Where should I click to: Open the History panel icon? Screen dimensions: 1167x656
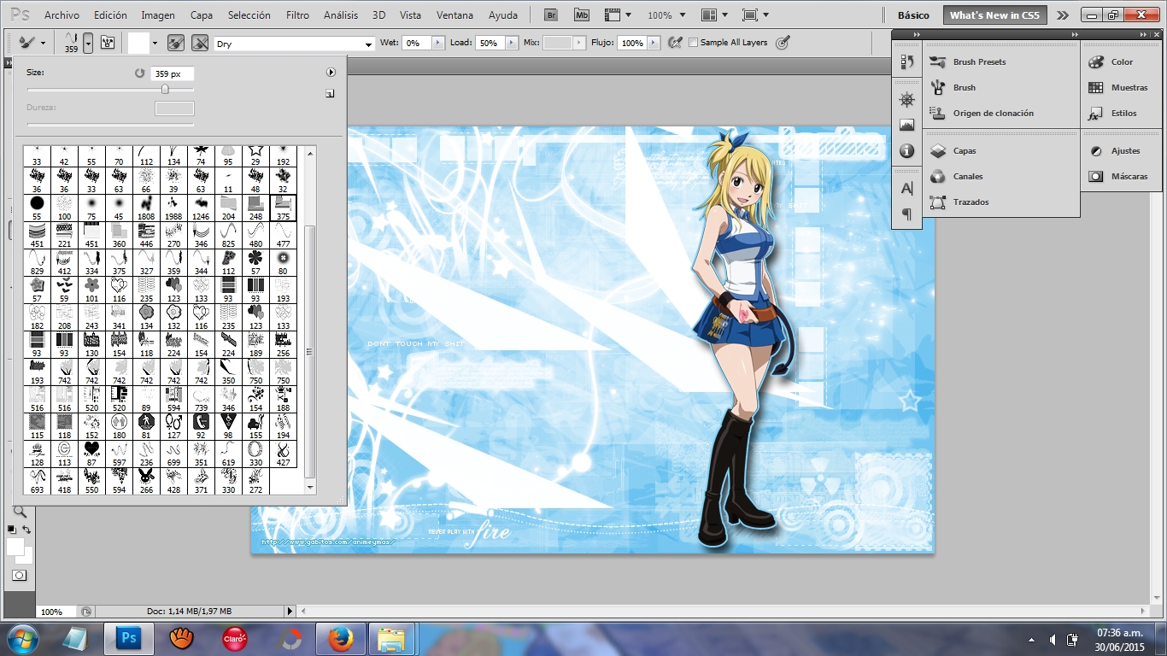point(907,61)
